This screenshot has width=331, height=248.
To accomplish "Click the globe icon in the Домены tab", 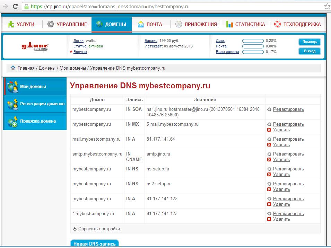I will coord(99,24).
